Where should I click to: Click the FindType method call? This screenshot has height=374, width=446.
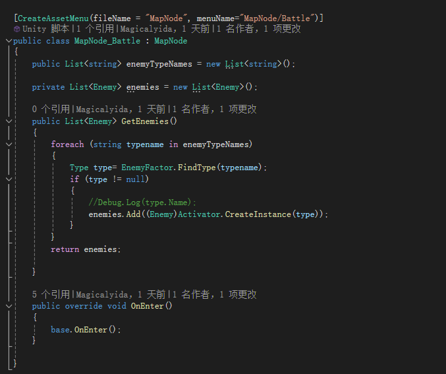(x=197, y=168)
